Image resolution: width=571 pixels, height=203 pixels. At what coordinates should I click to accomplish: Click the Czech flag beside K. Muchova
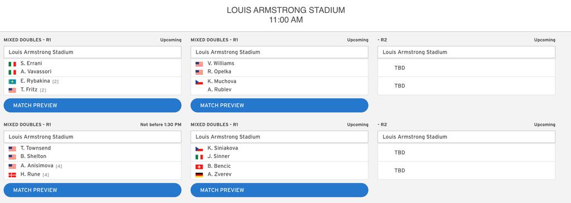point(199,82)
